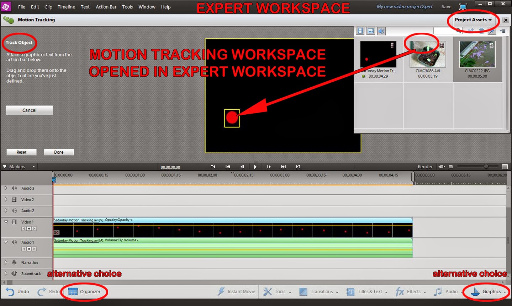This screenshot has height=306, width=512.
Task: Click the Done button
Action: coord(59,152)
